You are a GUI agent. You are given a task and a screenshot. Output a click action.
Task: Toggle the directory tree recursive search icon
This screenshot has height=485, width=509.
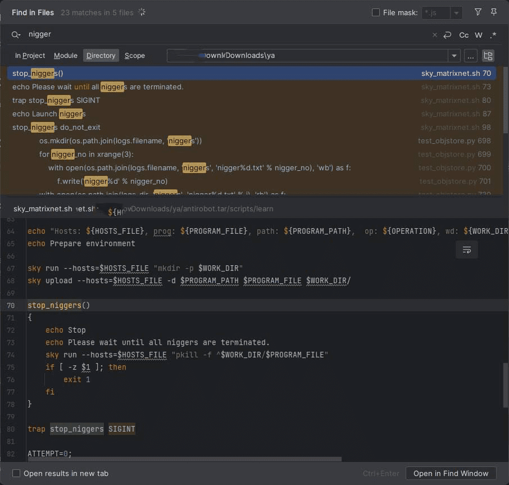click(488, 56)
